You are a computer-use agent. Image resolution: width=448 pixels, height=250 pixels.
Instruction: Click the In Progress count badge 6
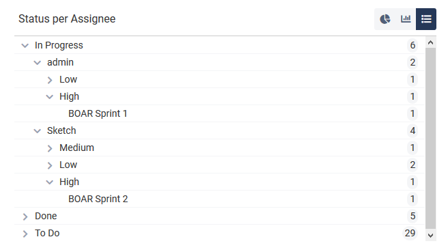tap(412, 45)
